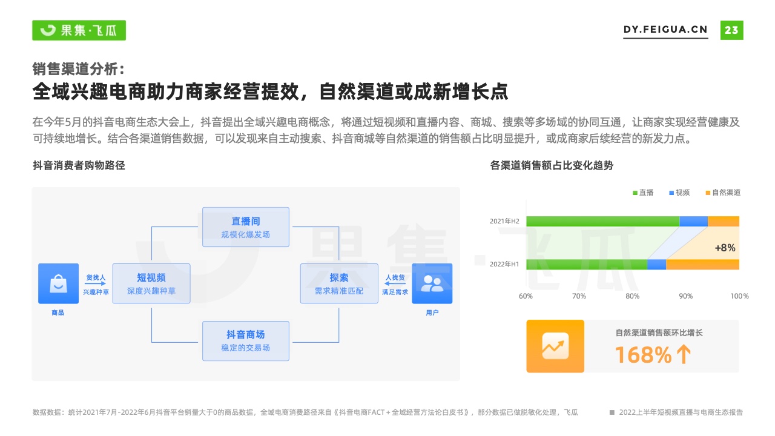Viewport: 775px width, 436px height.
Task: Click the 数据数据 source footnote
Action: point(305,412)
